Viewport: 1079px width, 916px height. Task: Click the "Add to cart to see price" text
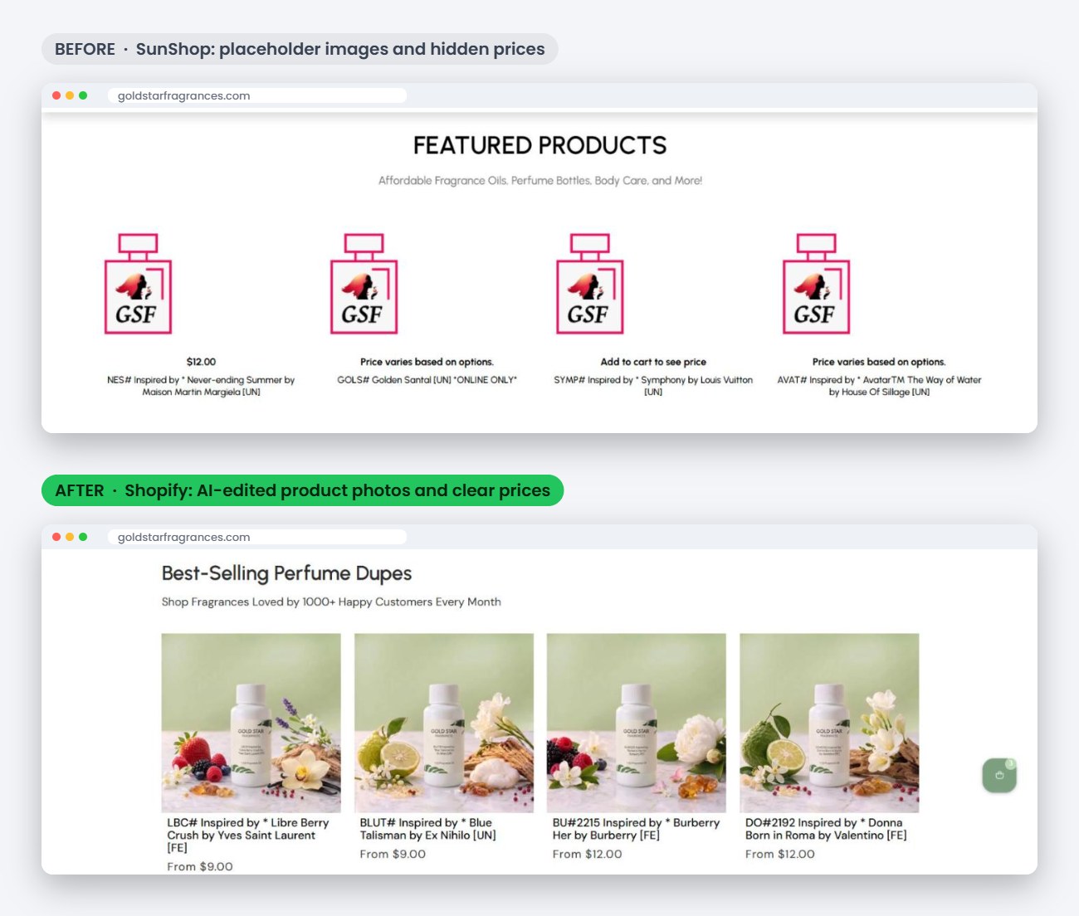[x=653, y=362]
